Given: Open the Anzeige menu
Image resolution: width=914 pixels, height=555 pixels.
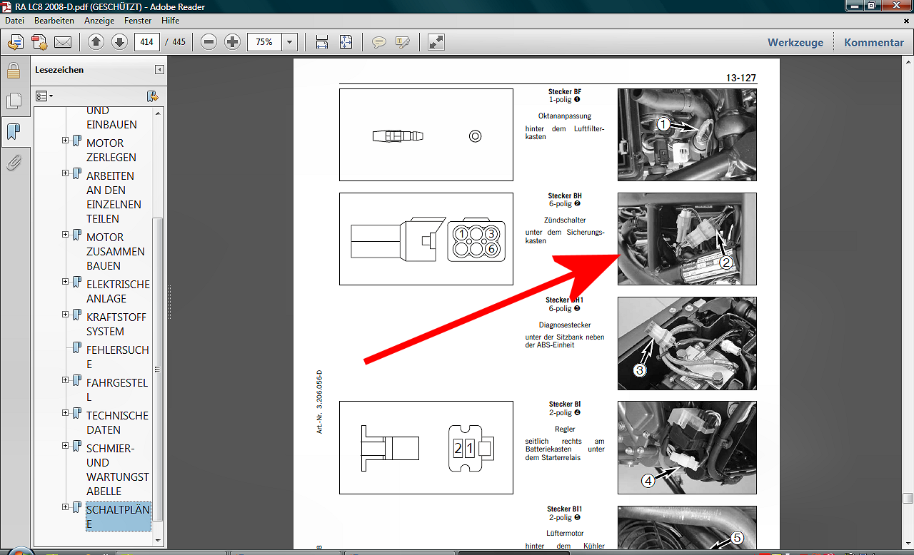Looking at the screenshot, I should (x=99, y=21).
